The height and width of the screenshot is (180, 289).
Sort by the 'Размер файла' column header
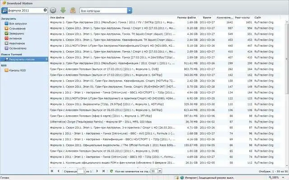(x=186, y=18)
